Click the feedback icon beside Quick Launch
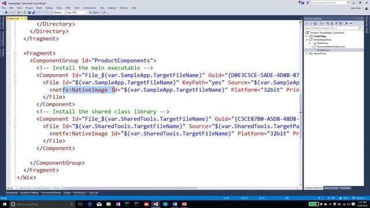 [308, 2]
